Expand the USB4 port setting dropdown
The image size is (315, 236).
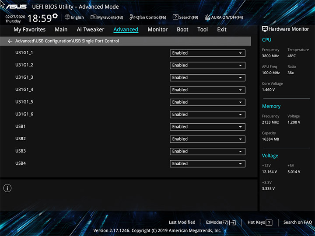tap(207, 164)
